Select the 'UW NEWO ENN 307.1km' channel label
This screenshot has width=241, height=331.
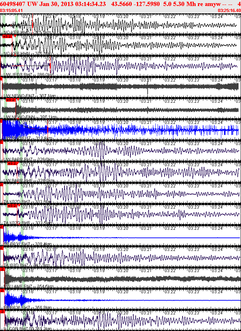30,117
